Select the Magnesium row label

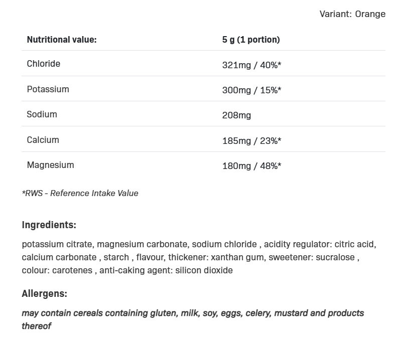click(50, 165)
